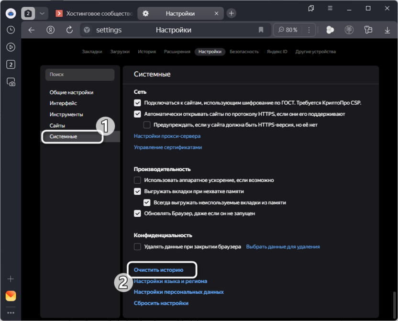Open Управление сертификатами link
Viewport: 398px width, 321px height.
point(168,147)
